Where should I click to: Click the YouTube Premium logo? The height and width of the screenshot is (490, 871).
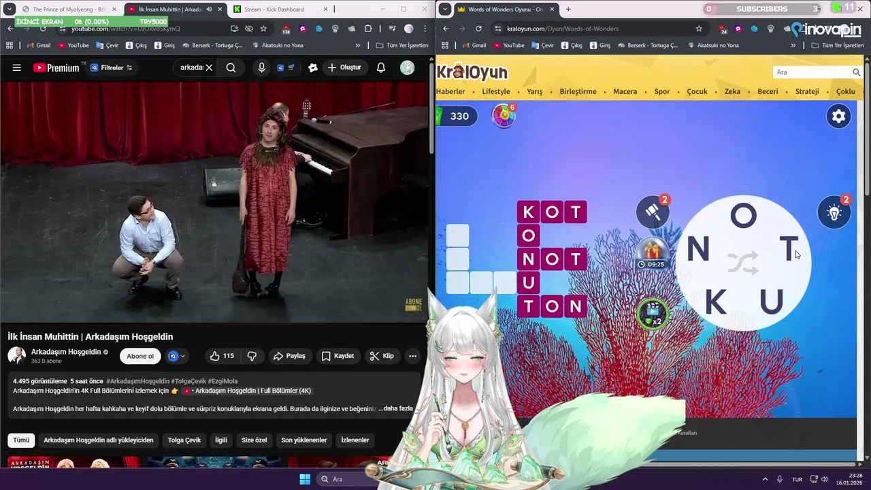tap(56, 67)
